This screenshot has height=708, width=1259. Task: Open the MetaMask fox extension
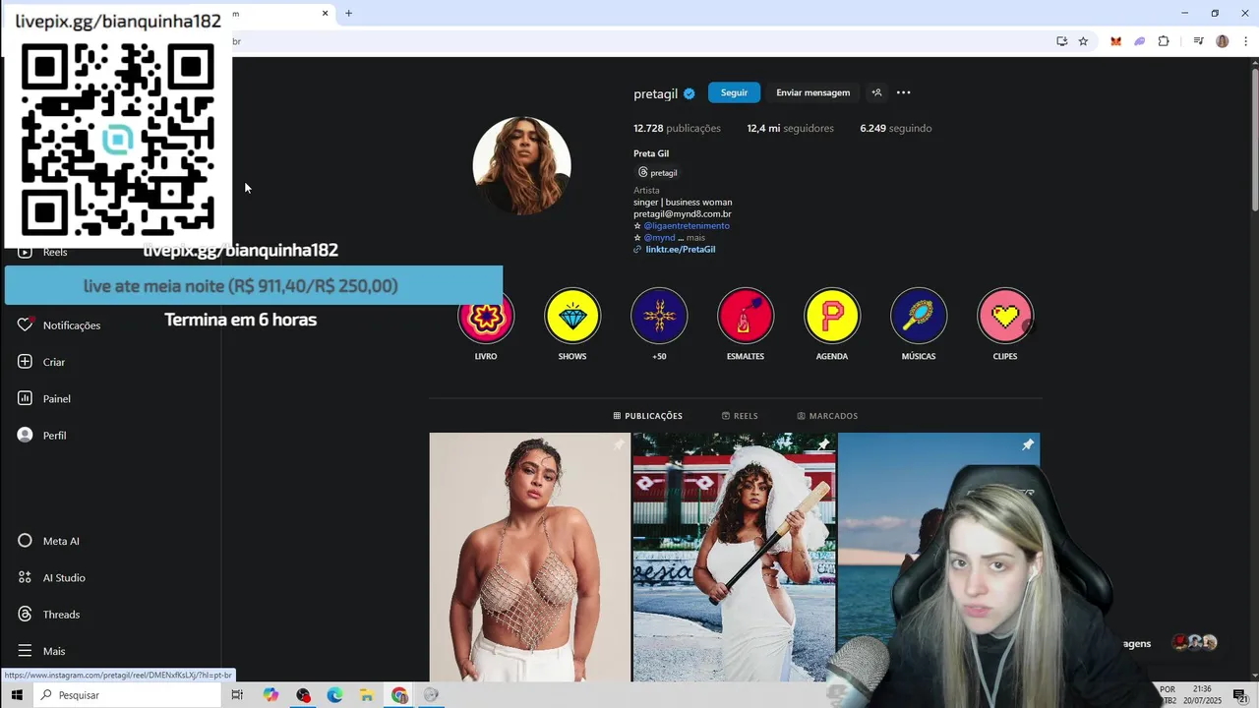[1115, 41]
